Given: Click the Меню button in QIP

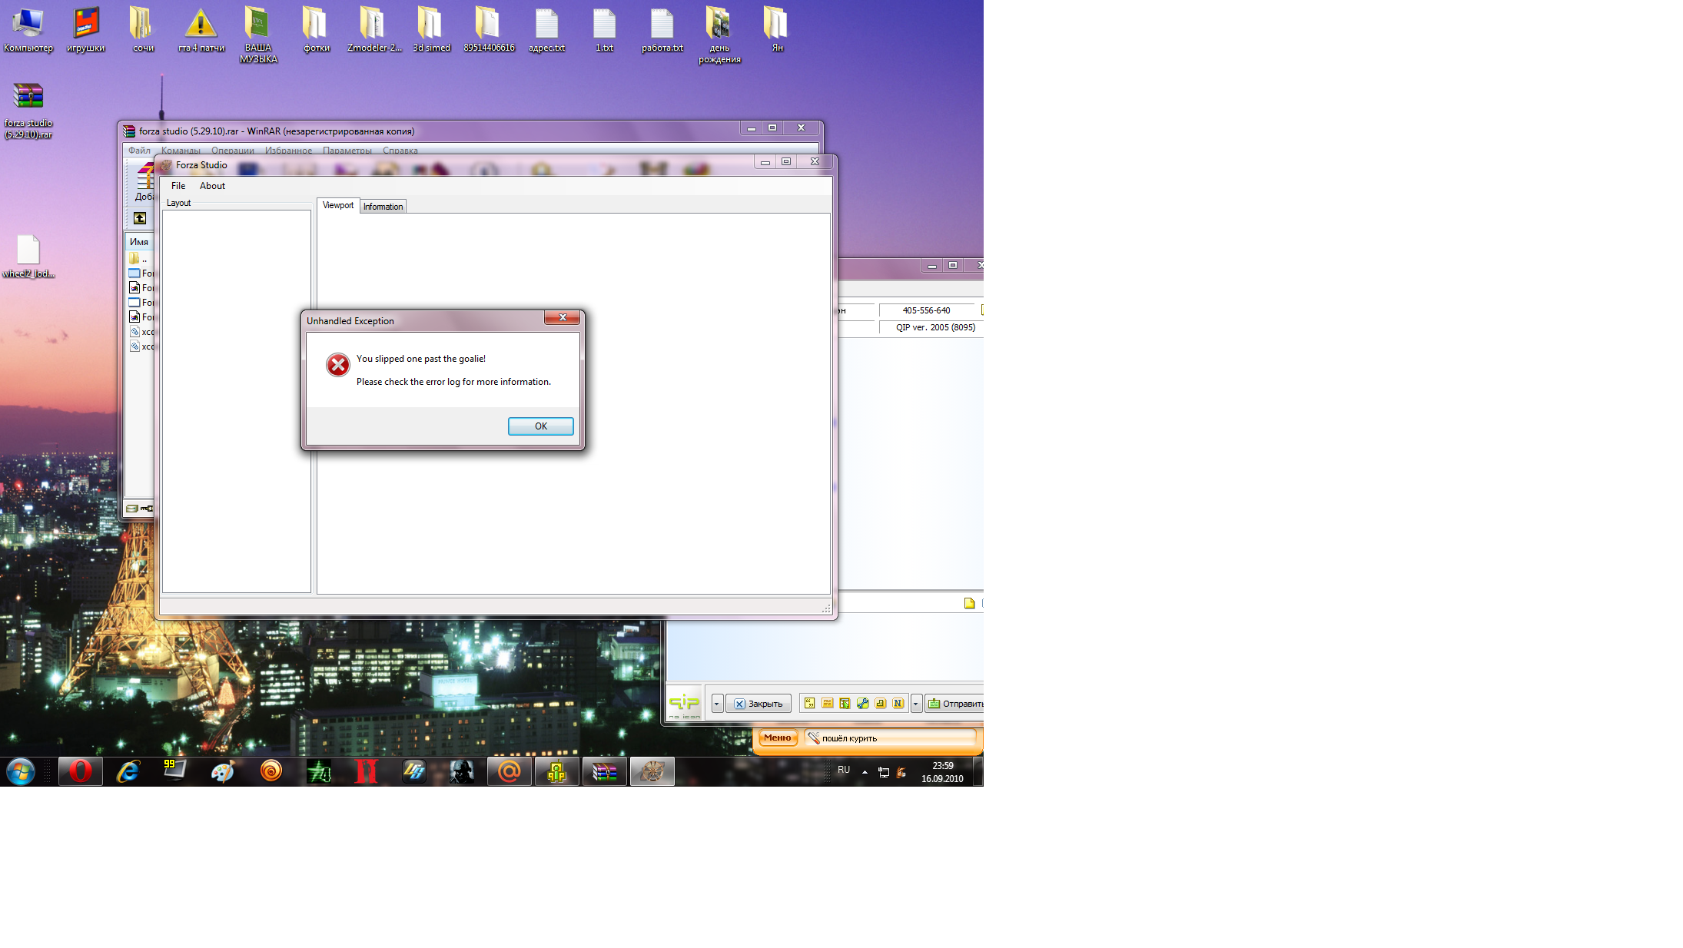Looking at the screenshot, I should tap(777, 738).
